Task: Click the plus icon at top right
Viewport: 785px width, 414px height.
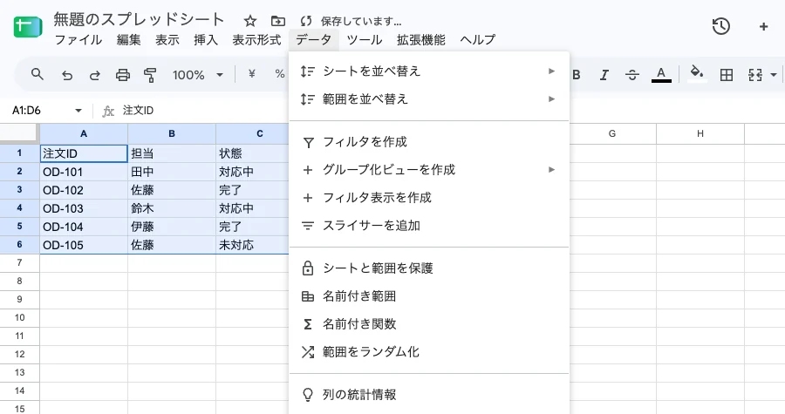Action: click(x=763, y=26)
